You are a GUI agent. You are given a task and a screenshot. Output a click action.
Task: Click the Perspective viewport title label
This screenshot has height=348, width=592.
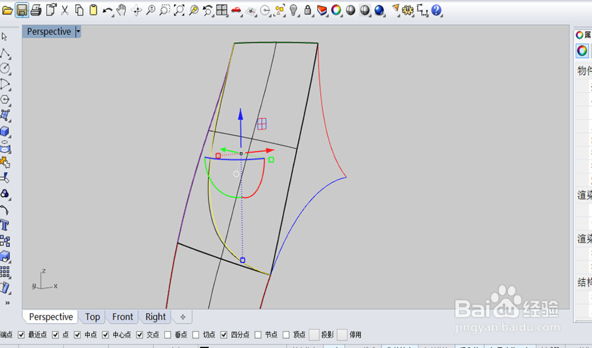point(49,31)
